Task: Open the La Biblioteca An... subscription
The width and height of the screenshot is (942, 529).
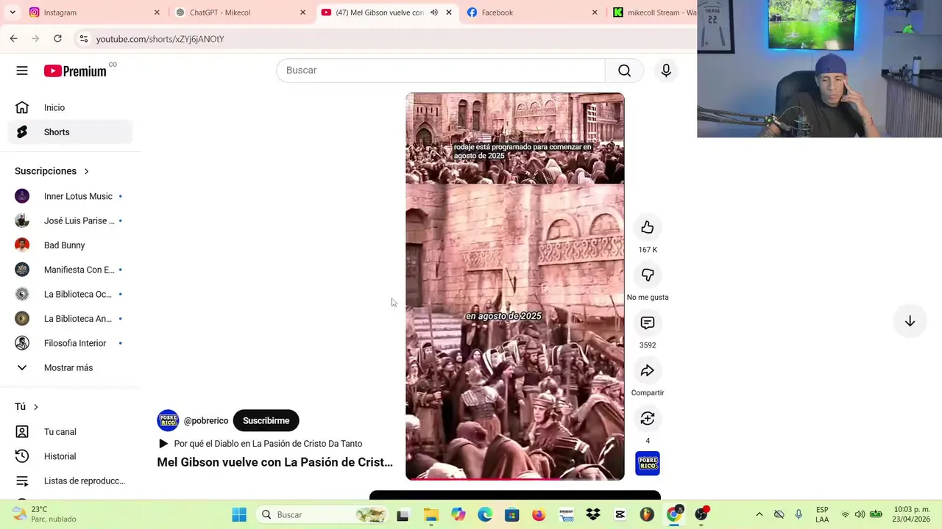Action: tap(69, 319)
